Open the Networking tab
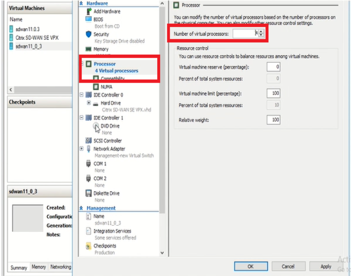Viewport: 351px width, 276px height. tap(60, 267)
